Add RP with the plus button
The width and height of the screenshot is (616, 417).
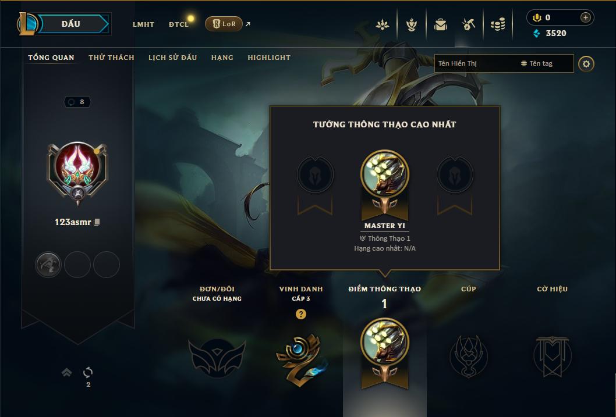tap(585, 17)
